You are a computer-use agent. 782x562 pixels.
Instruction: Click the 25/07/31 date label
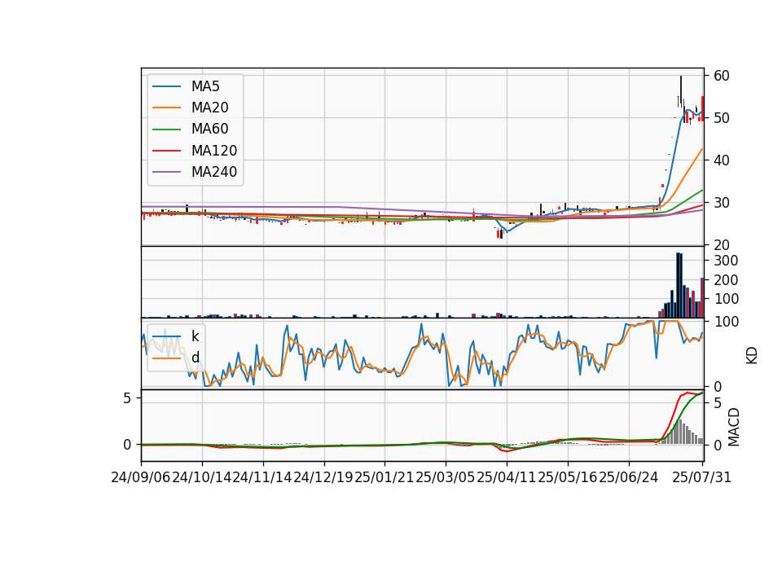(x=701, y=478)
